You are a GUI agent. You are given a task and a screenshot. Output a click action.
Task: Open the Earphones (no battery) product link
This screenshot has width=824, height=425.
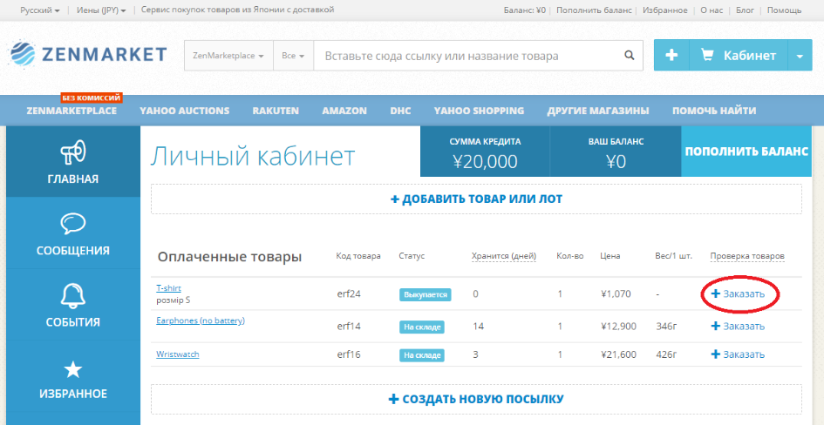point(201,320)
